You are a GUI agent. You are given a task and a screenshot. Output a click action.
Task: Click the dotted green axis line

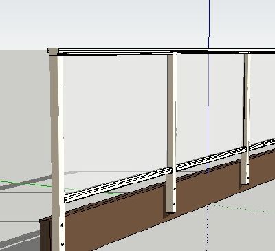pyautogui.click(x=239, y=208)
